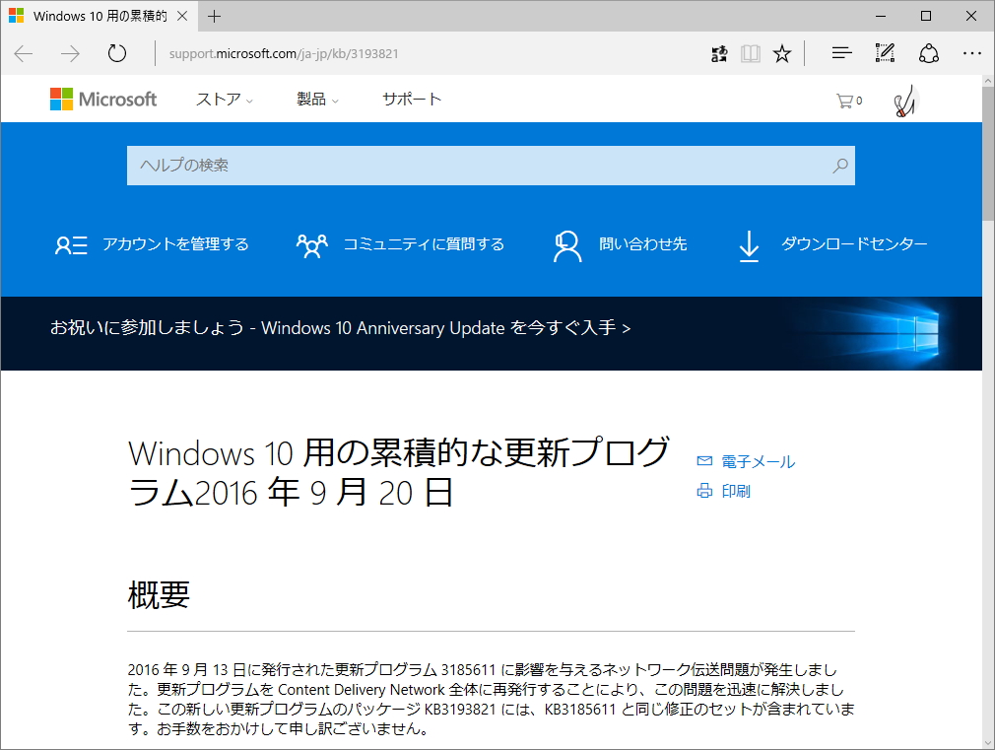995x750 pixels.
Task: Expand the 製品 menu
Action: pyautogui.click(x=317, y=100)
